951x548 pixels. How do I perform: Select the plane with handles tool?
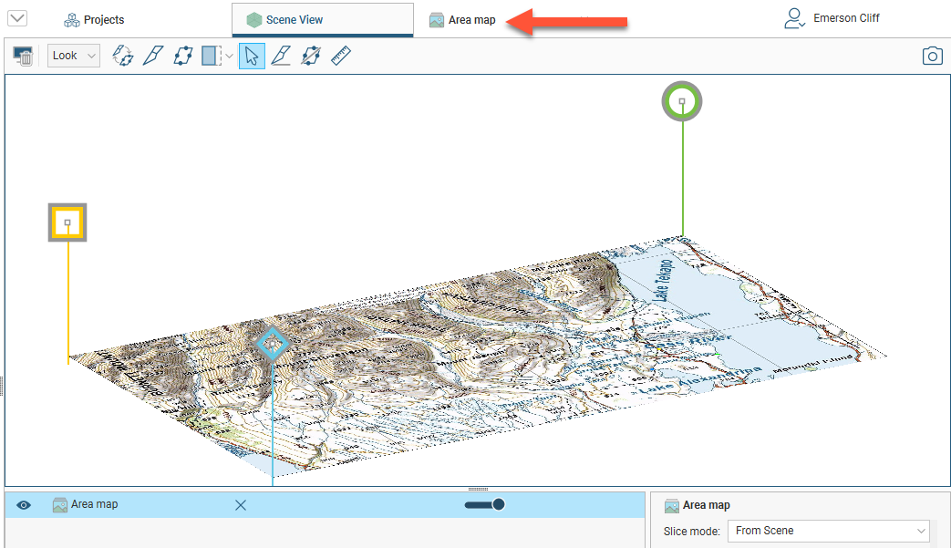[182, 56]
